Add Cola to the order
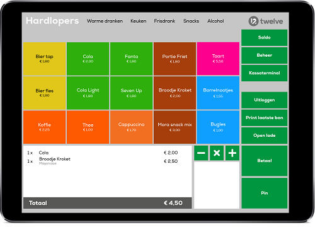 88,59
